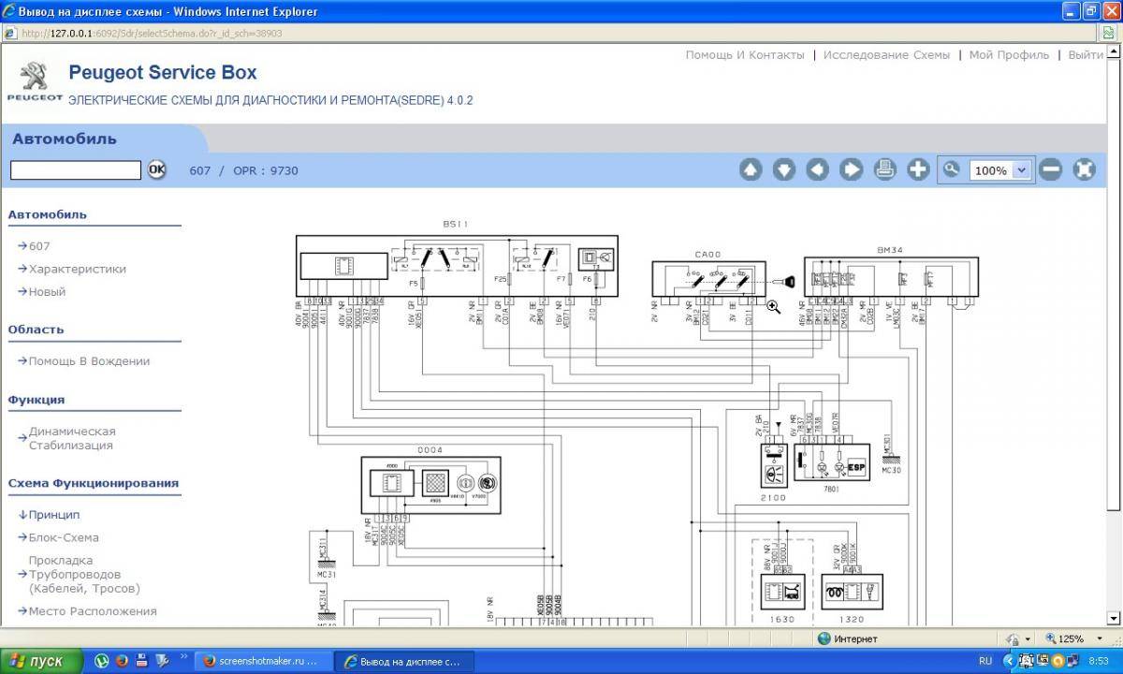
Task: Pan the schematic up with the up arrow
Action: click(x=751, y=169)
